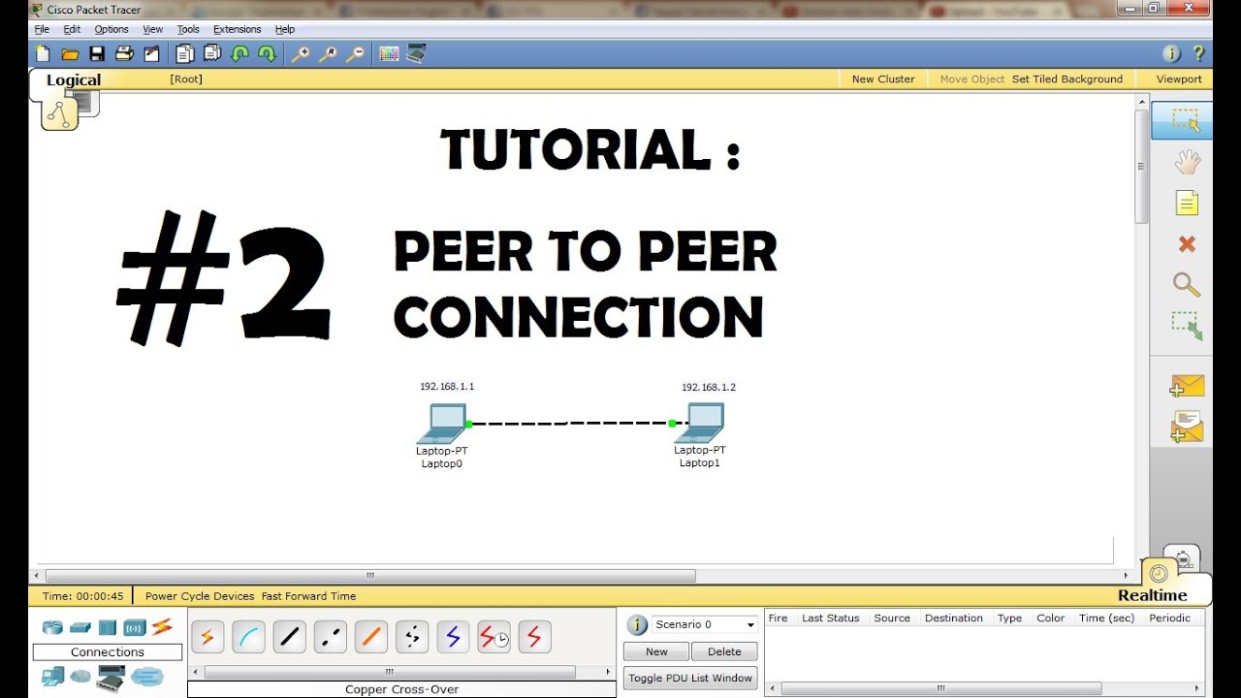
Task: Zoom in with the plus magnifier icon
Action: click(x=301, y=54)
